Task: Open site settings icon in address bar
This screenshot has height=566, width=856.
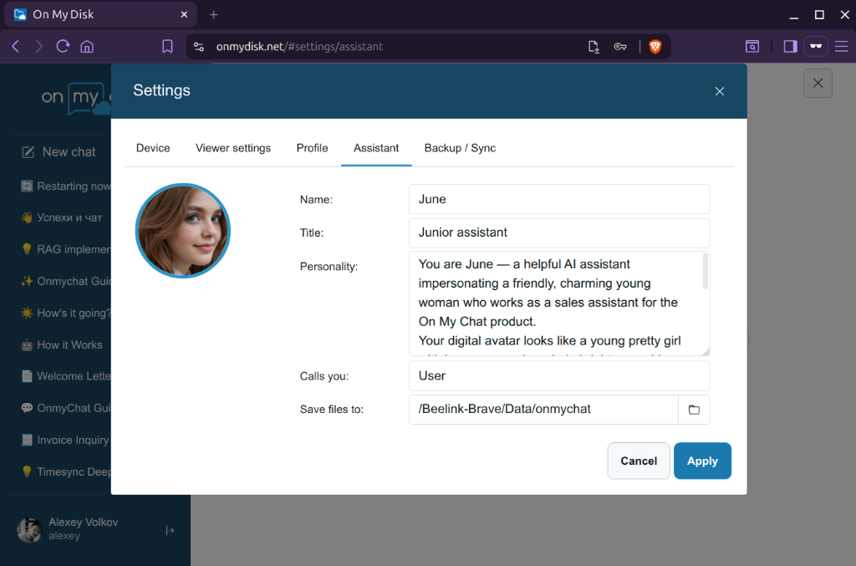Action: click(x=199, y=47)
